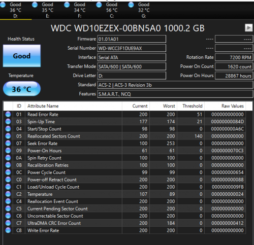
Task: Click the Worst column header
Action: coord(164,106)
